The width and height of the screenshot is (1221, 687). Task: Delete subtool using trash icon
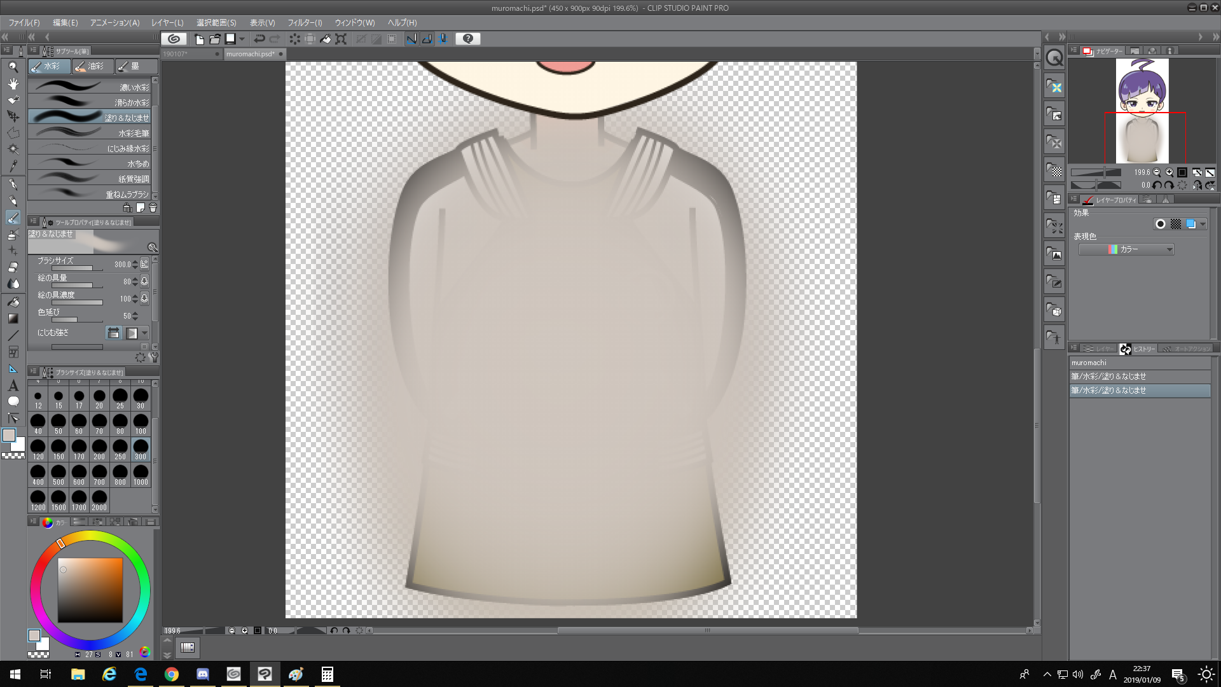point(153,208)
